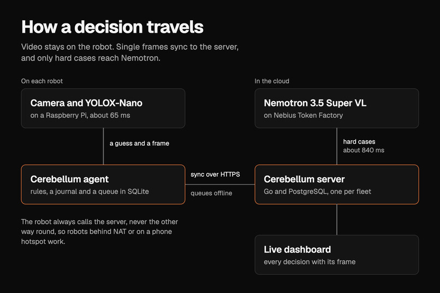This screenshot has height=293, width=440.
Task: Click the 'sync over HTTPS' label
Action: 215,175
